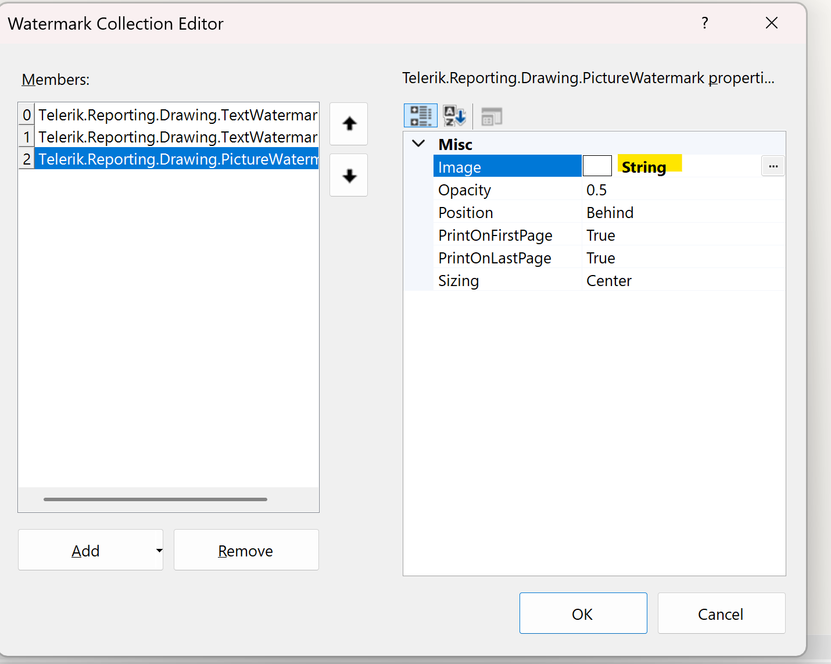Select the Position property value Behind
Image resolution: width=831 pixels, height=664 pixels.
(610, 213)
